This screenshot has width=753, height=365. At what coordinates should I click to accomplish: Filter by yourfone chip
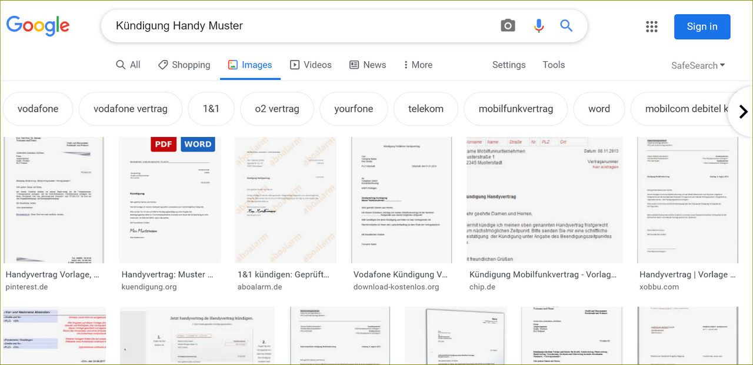tap(354, 109)
